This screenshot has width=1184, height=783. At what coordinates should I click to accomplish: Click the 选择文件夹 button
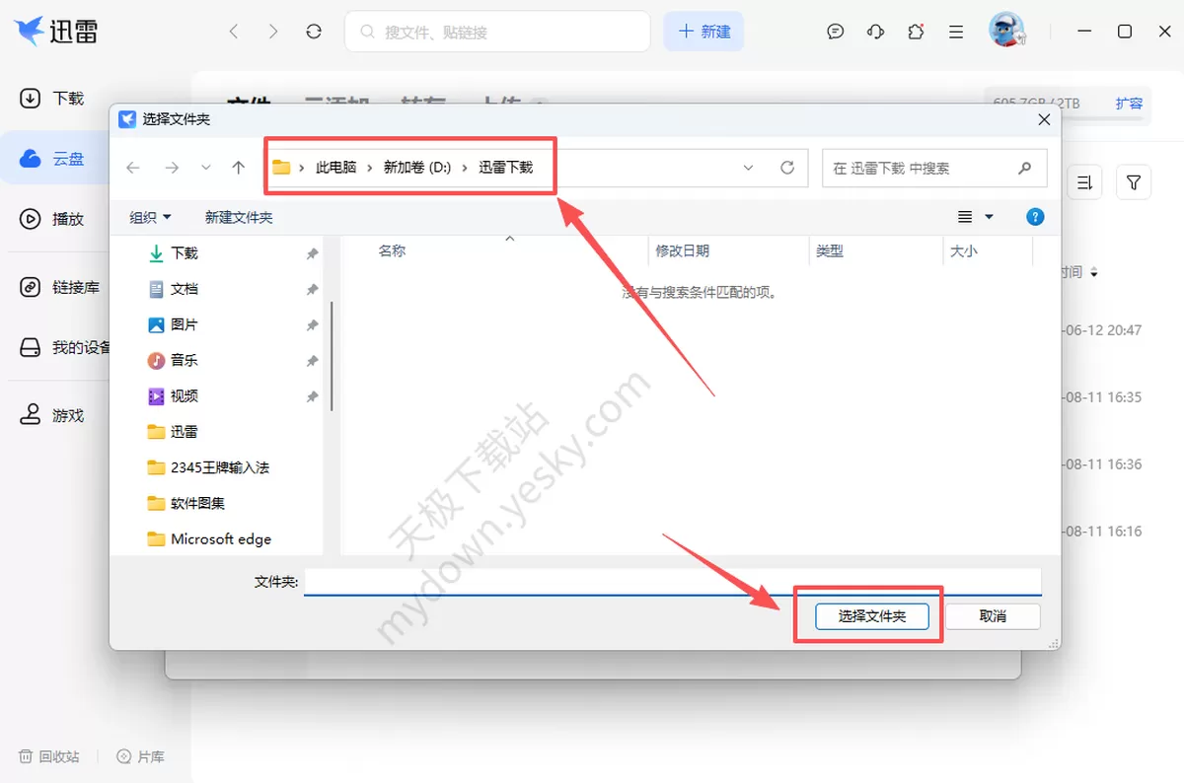coord(872,616)
